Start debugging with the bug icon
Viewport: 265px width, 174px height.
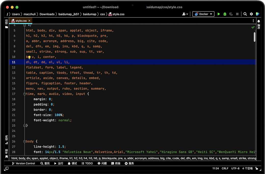(225, 14)
